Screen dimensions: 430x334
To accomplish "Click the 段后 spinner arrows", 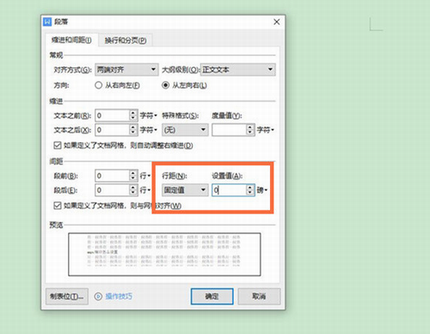I will [133, 190].
